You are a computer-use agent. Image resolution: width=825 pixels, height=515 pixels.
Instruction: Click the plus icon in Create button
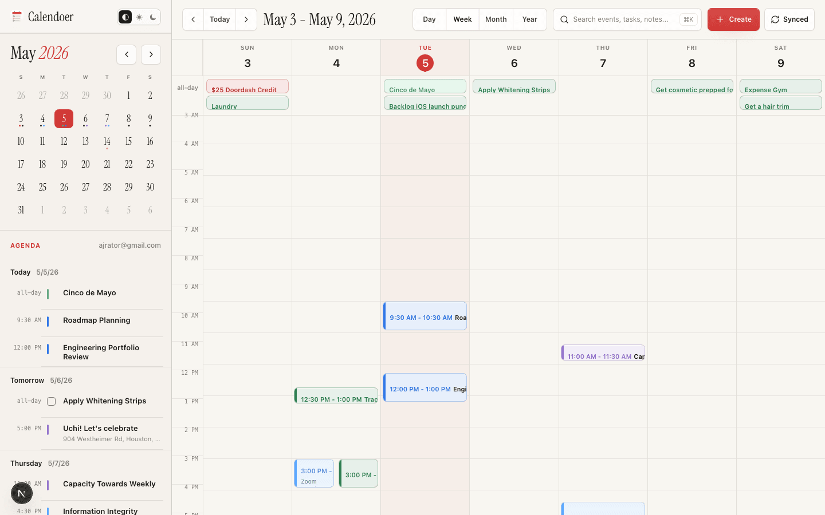(720, 19)
